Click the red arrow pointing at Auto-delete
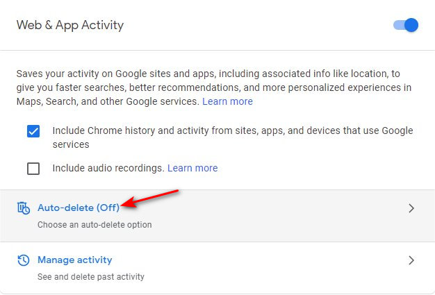Viewport: 435px width, 295px height. [151, 199]
